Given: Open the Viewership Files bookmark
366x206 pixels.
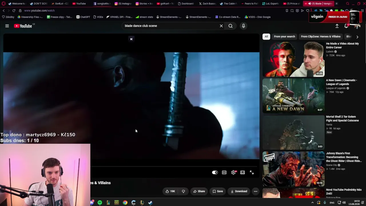Looking at the screenshot, I should (30, 17).
